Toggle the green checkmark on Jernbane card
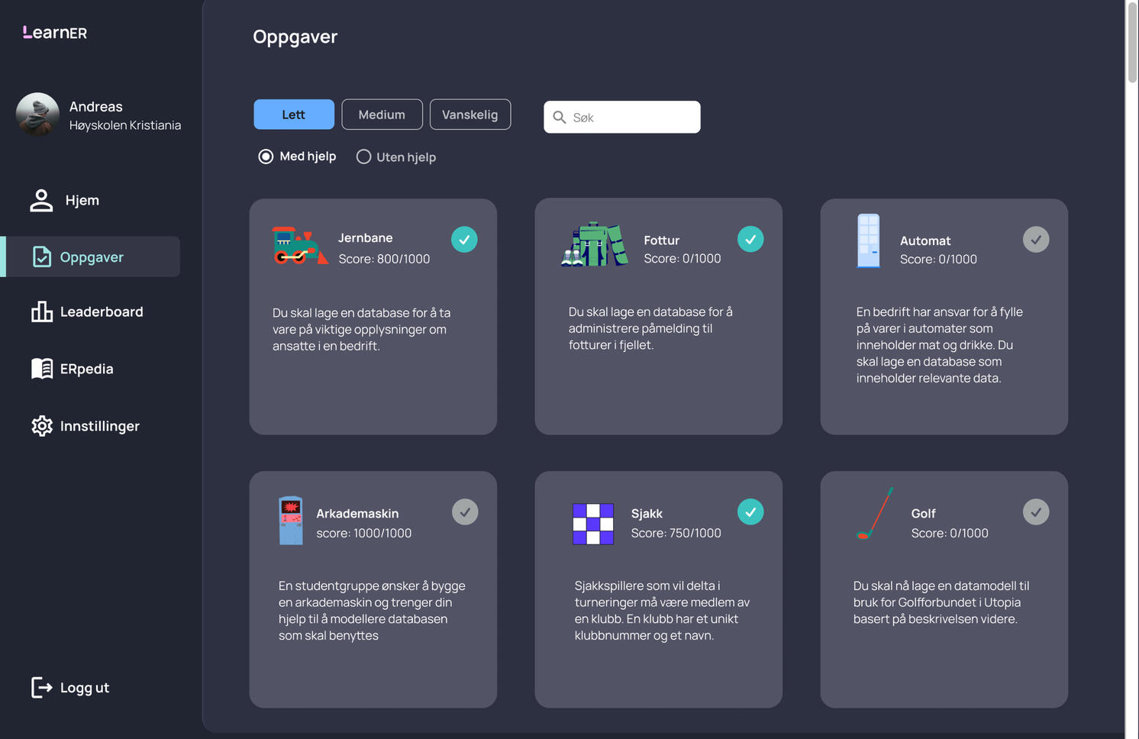 464,240
